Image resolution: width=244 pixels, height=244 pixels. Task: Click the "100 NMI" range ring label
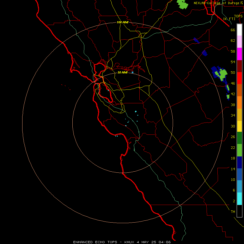click(123, 23)
